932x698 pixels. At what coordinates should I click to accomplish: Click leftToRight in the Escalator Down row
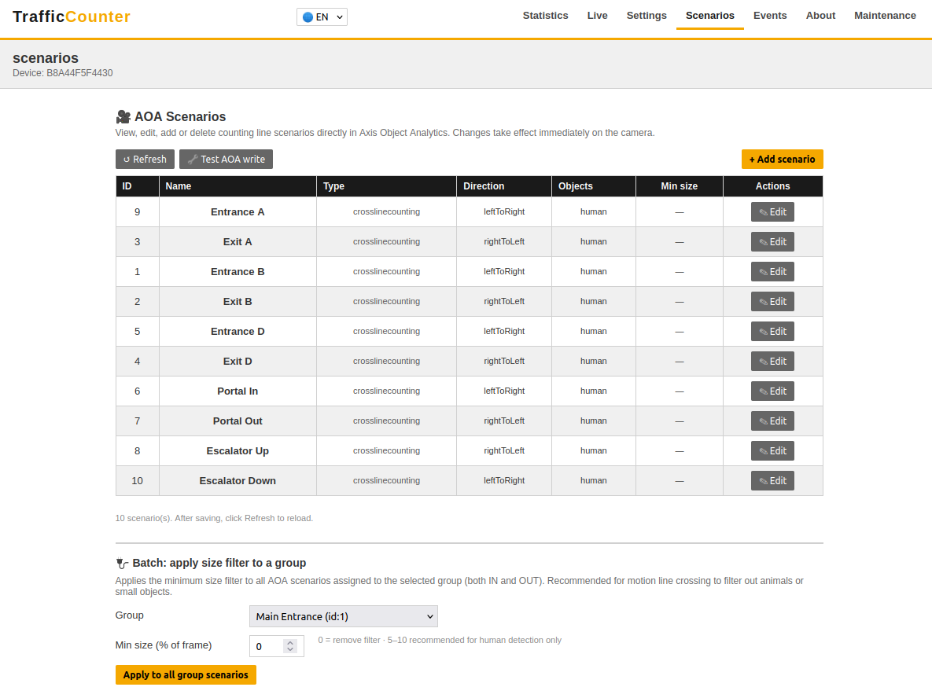(x=504, y=480)
